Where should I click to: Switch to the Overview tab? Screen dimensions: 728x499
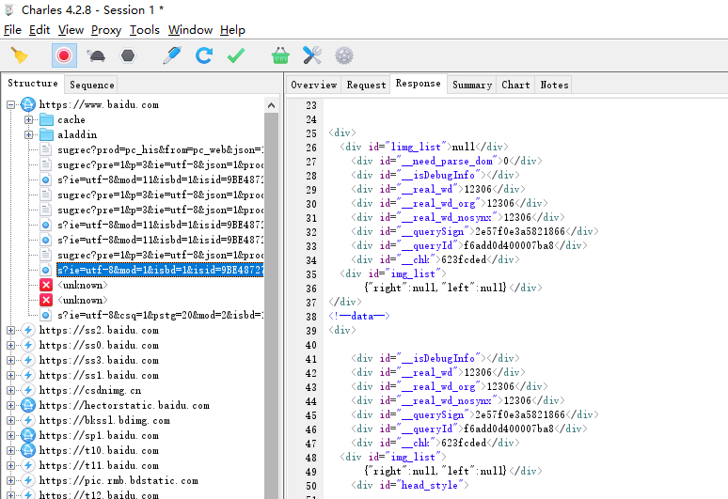click(x=314, y=85)
